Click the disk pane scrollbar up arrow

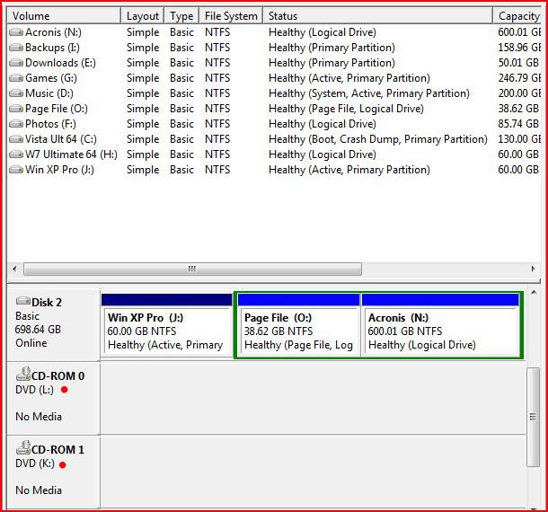[534, 292]
